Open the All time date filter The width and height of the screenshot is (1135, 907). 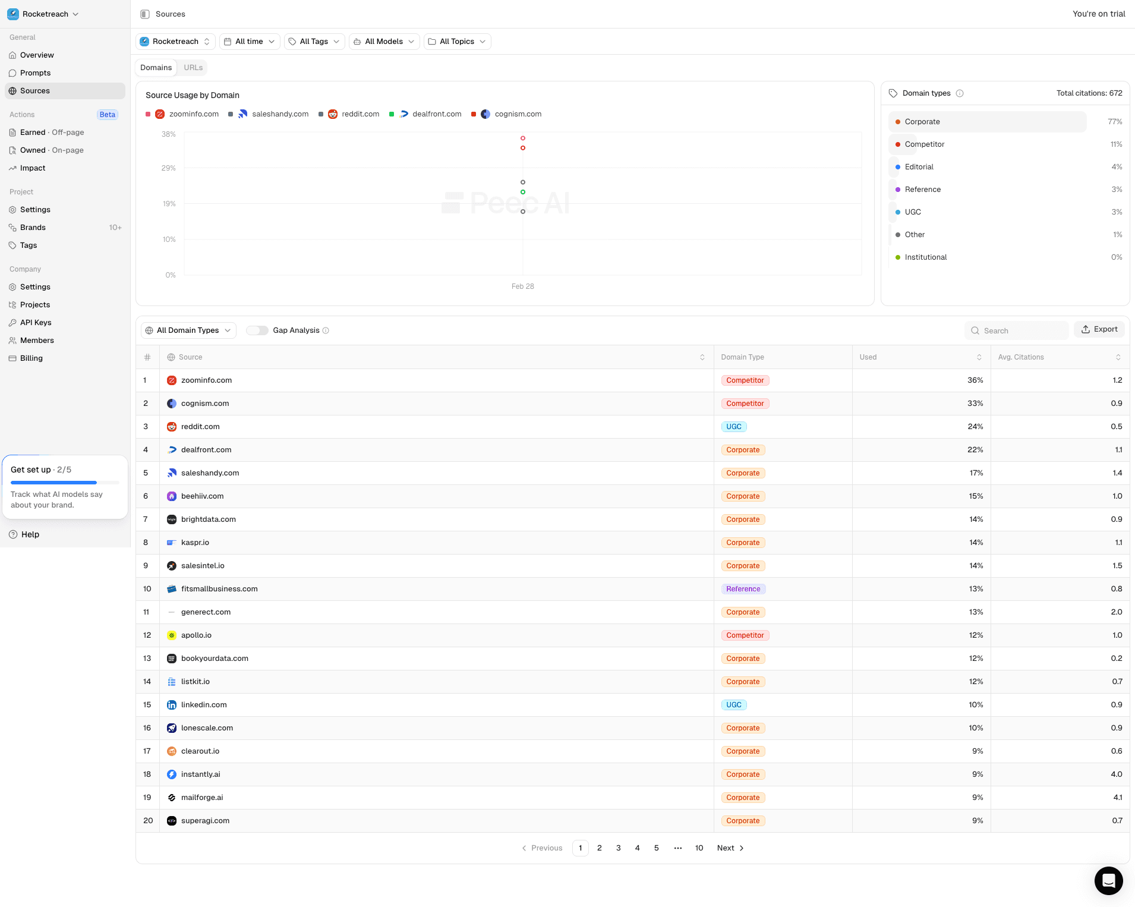coord(249,42)
